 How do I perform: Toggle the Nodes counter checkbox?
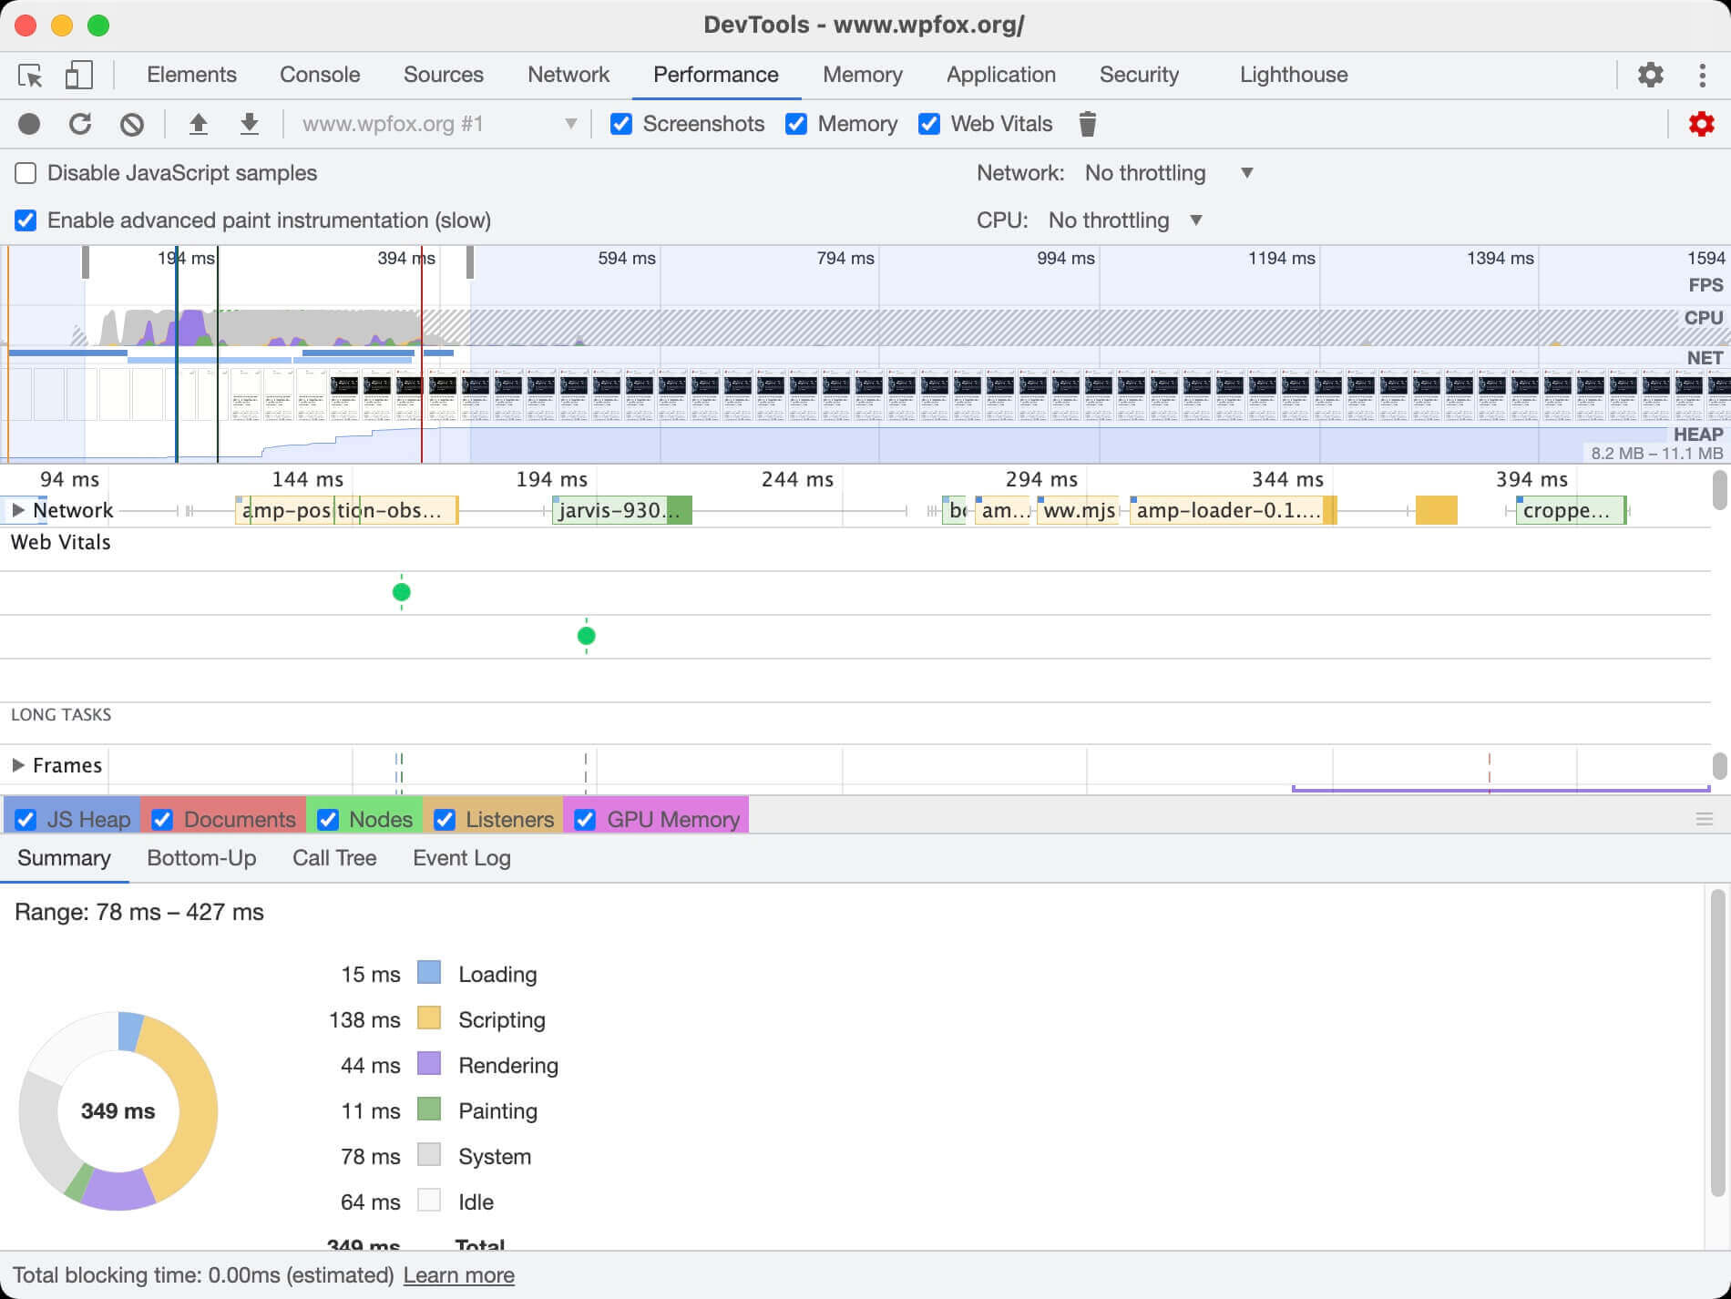point(328,820)
